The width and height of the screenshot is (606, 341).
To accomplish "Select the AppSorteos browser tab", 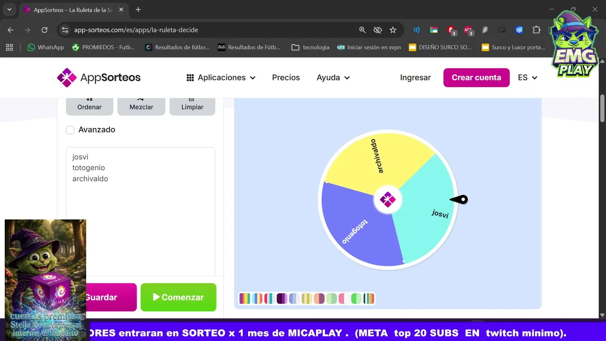I will point(73,9).
